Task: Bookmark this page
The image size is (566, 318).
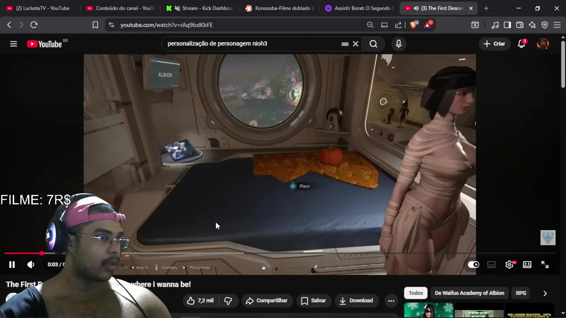Action: click(95, 25)
